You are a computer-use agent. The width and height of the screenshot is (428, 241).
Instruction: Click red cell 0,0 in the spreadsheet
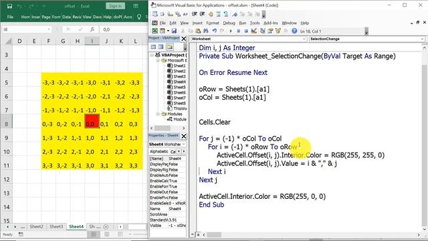pos(92,121)
